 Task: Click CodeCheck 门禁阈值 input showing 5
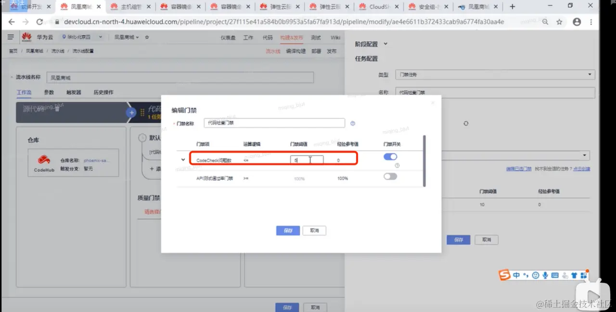click(307, 160)
